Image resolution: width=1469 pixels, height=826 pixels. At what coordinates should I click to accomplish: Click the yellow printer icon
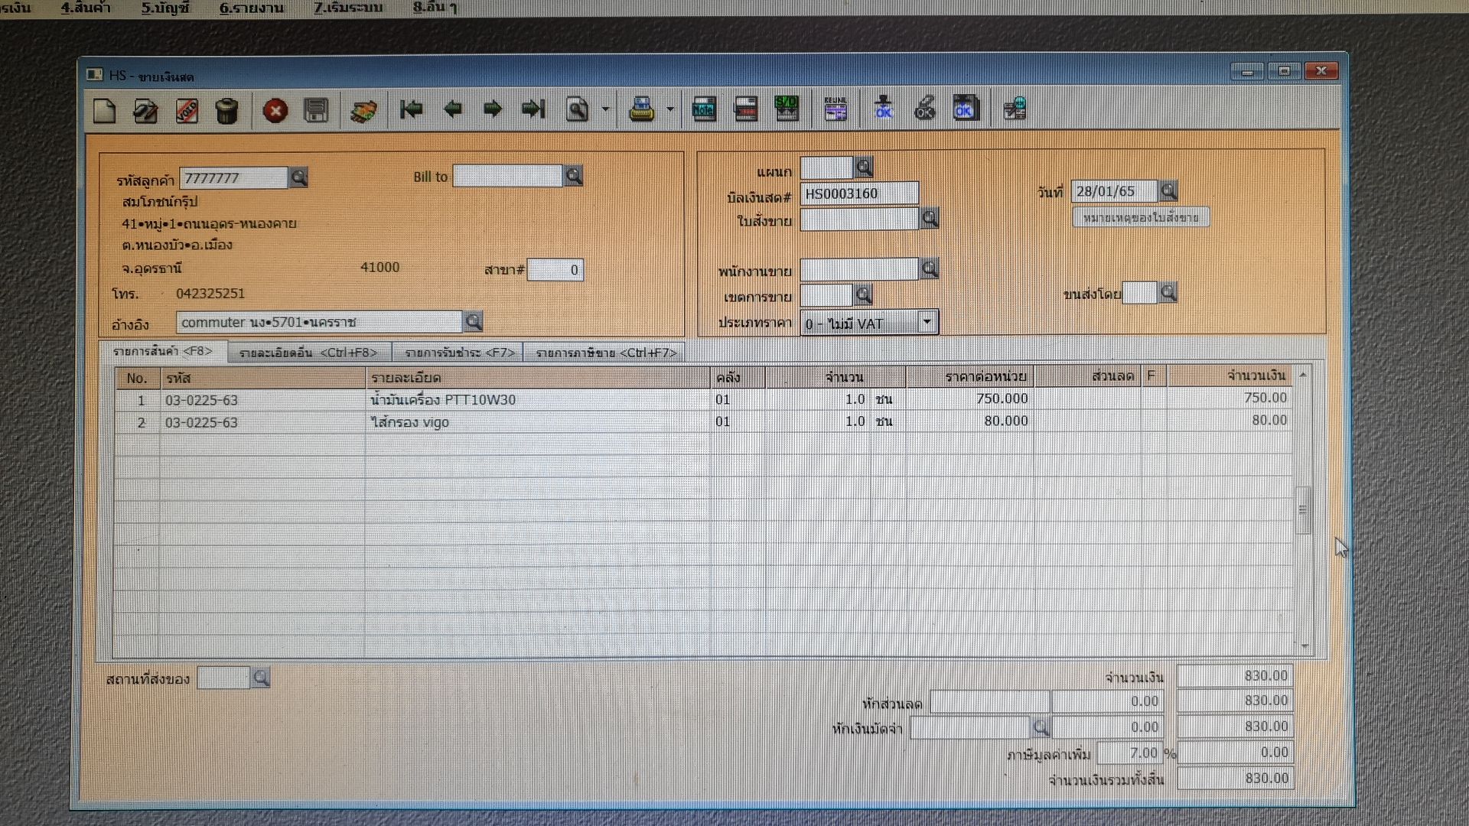(x=641, y=110)
